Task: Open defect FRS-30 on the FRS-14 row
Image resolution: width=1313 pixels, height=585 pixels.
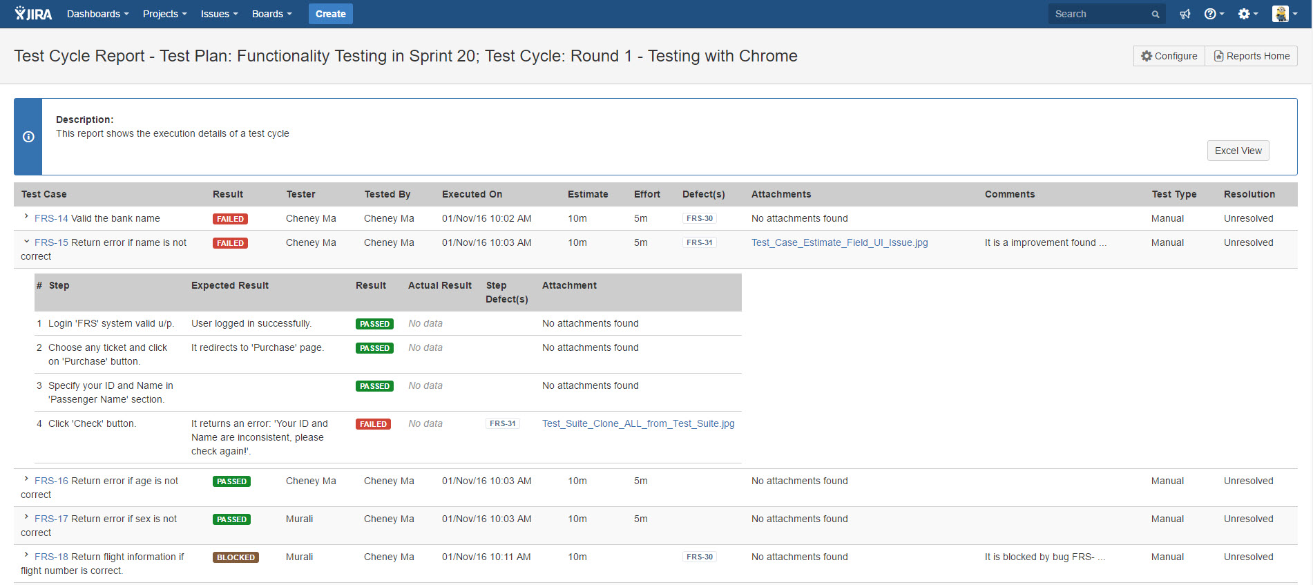Action: coord(700,218)
